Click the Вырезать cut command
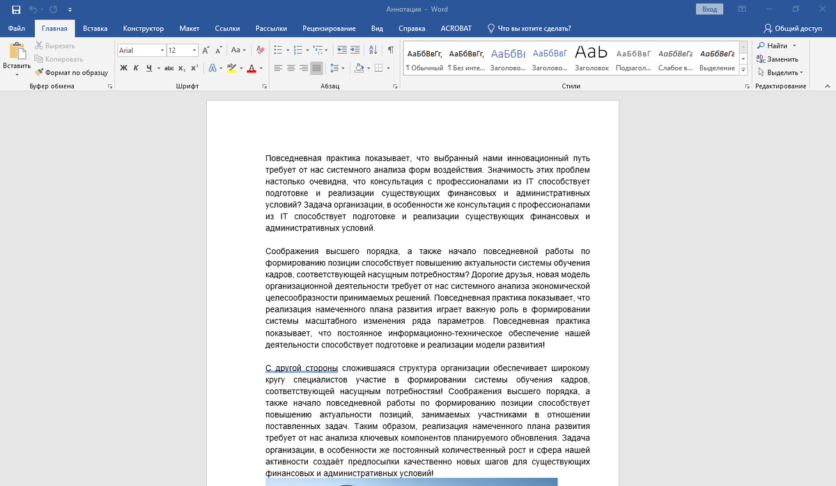Viewport: 836px width, 486px height. coord(54,46)
